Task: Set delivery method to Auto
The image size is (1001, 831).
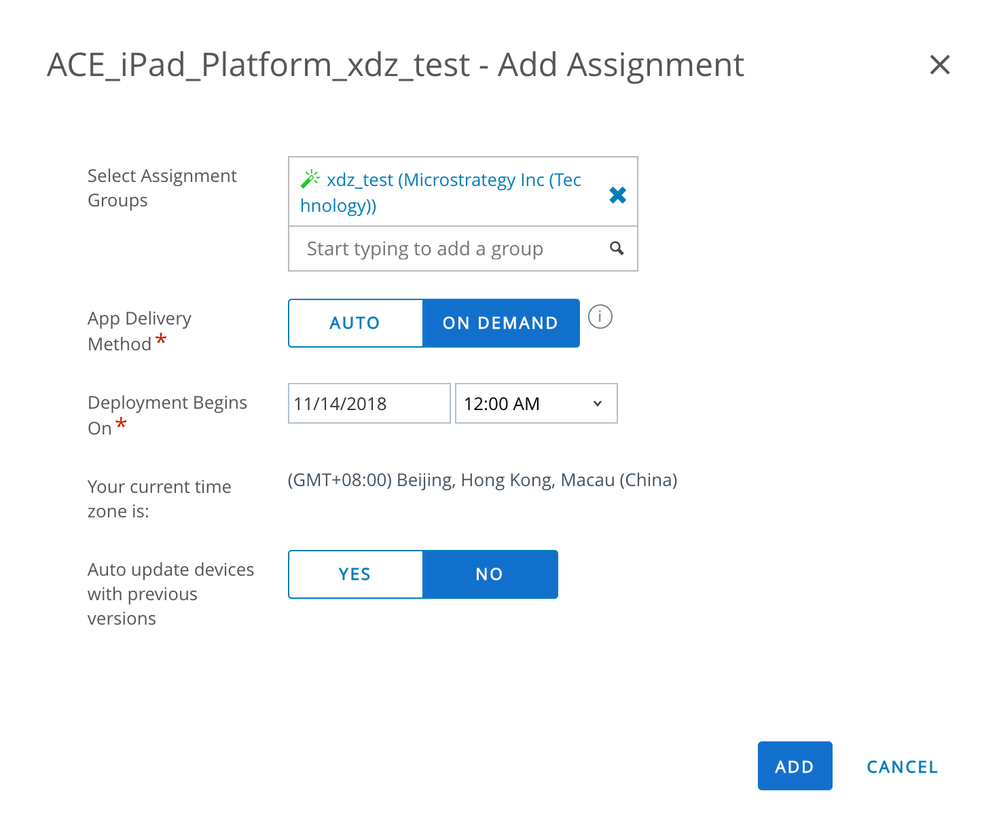Action: pyautogui.click(x=355, y=323)
